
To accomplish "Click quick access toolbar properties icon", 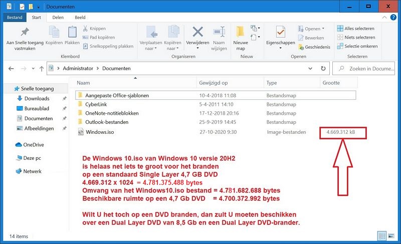I will click(x=22, y=7).
